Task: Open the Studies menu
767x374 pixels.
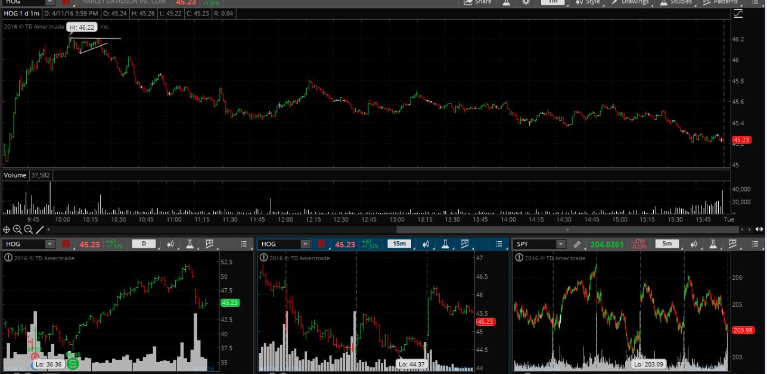Action: coord(675,2)
